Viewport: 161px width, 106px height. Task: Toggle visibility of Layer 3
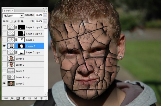(x=4, y=40)
